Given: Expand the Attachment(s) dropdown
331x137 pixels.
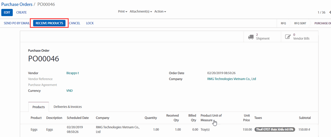Looking at the screenshot, I should pyautogui.click(x=141, y=11).
